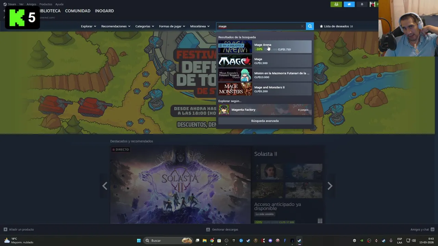Click the Mage Arena thumbnail image

pyautogui.click(x=235, y=47)
